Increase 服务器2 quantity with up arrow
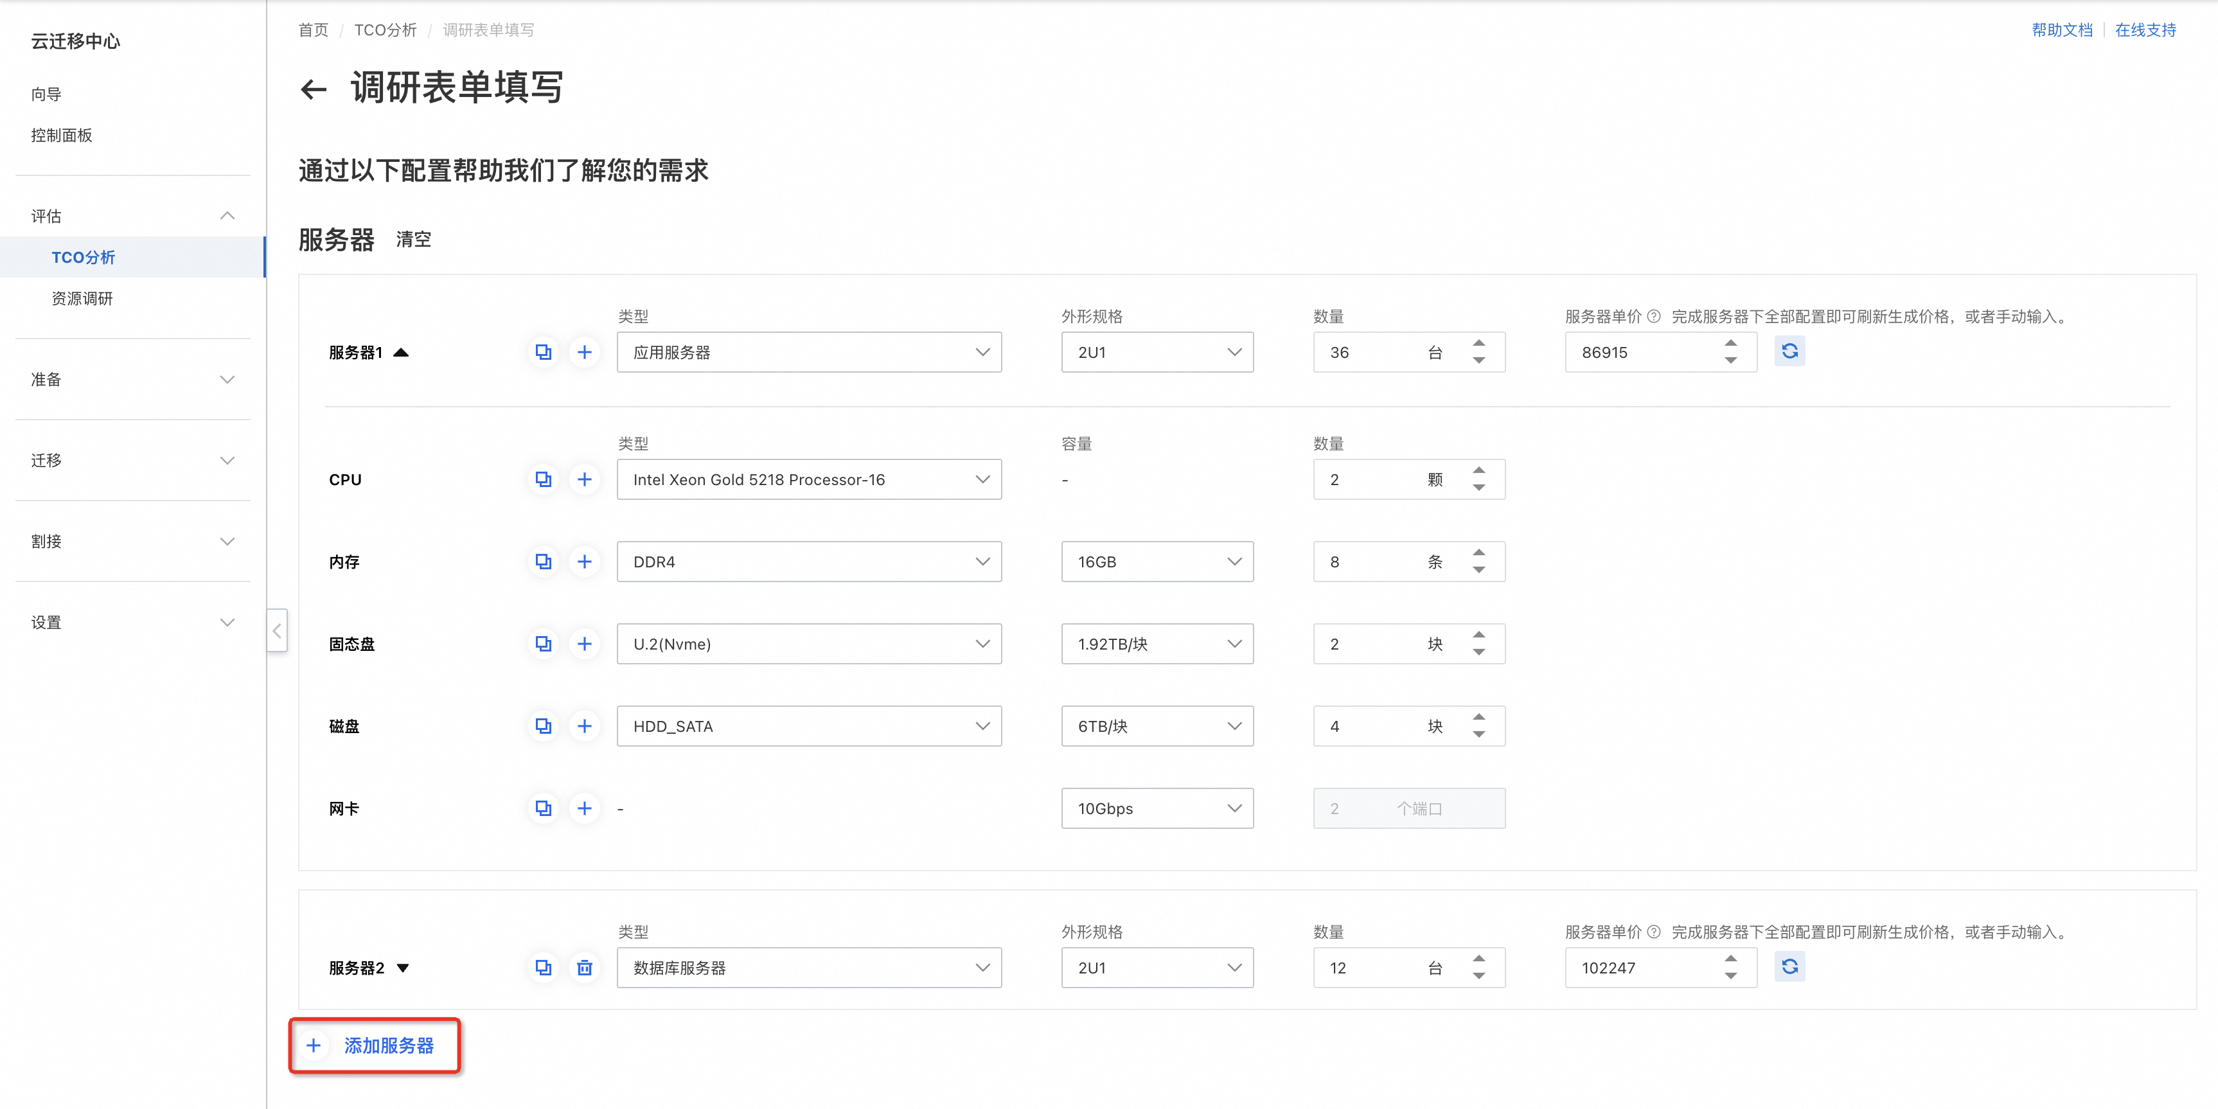This screenshot has height=1109, width=2218. (1478, 958)
